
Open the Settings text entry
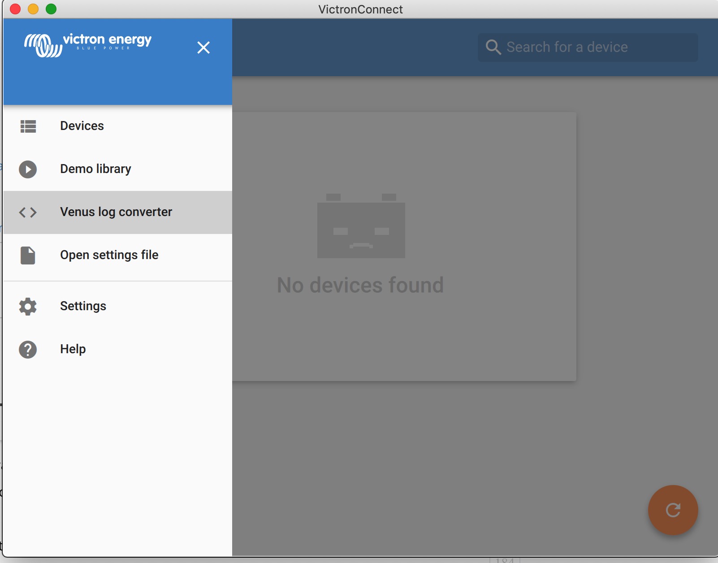pos(83,306)
